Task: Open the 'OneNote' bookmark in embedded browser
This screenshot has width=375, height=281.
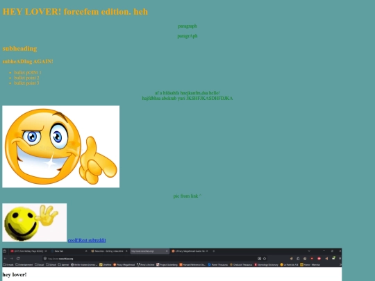Action: pos(106,265)
